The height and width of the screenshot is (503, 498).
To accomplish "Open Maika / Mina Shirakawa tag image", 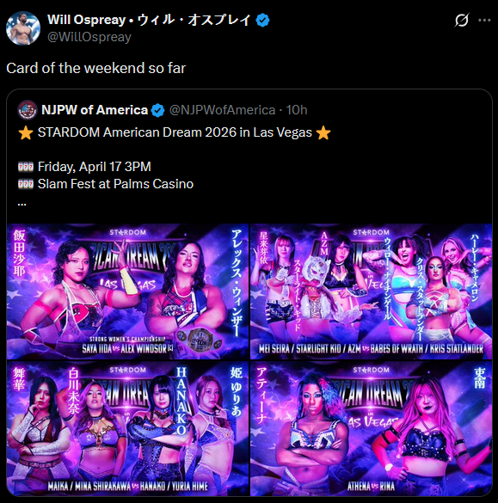I will click(127, 428).
